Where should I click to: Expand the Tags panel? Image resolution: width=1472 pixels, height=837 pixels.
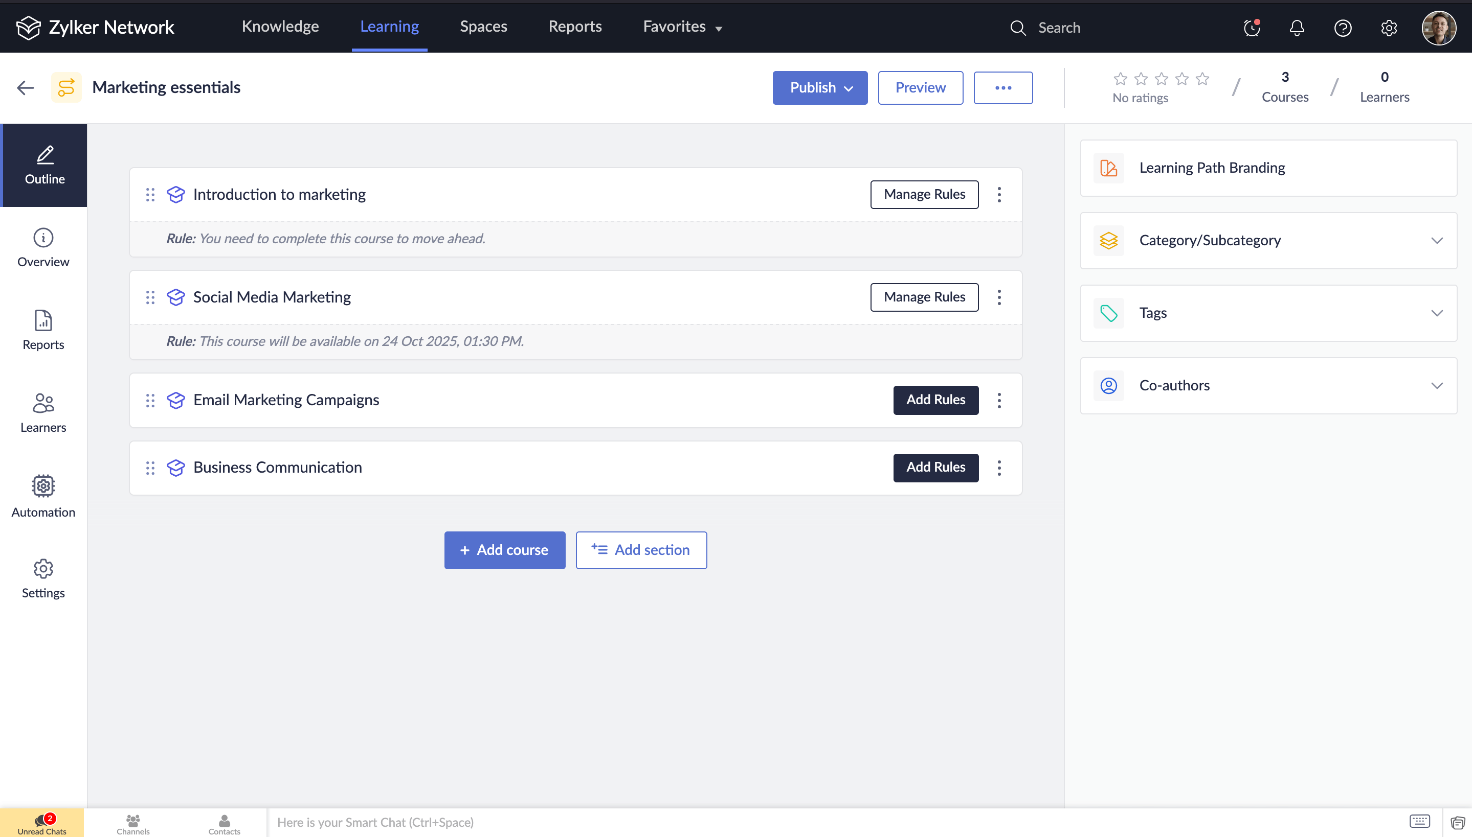point(1268,313)
